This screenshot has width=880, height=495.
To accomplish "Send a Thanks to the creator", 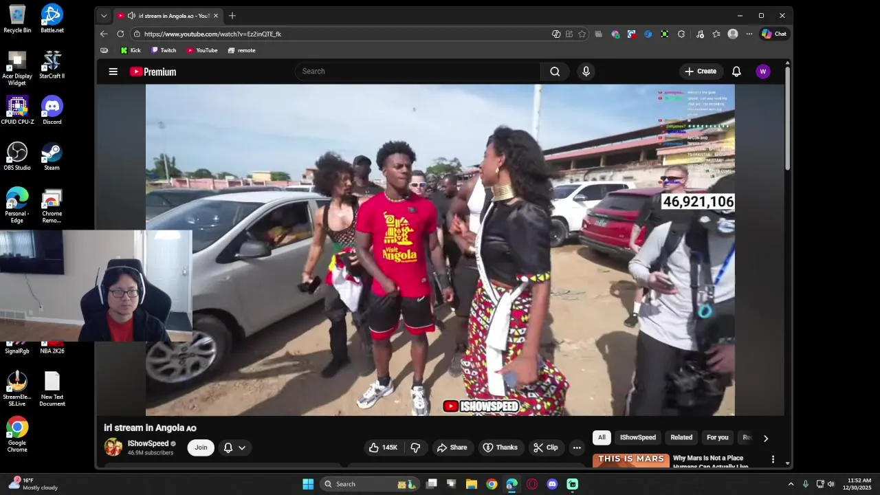I will click(x=500, y=448).
